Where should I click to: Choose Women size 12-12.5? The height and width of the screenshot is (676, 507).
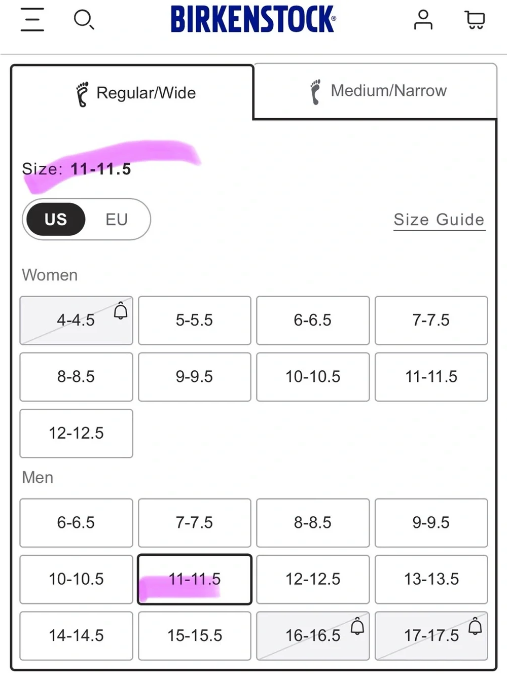pyautogui.click(x=77, y=433)
